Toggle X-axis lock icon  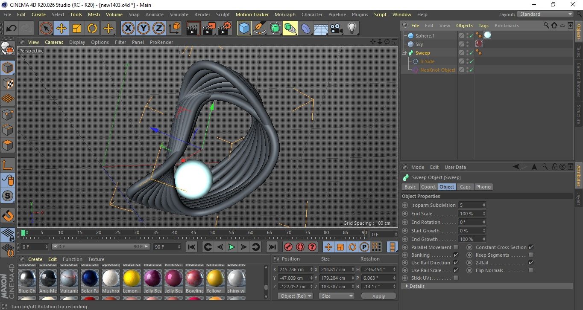click(127, 29)
